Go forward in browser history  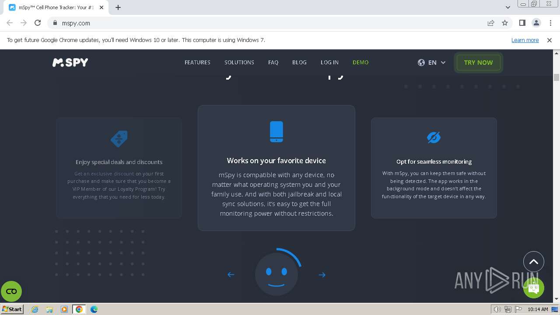(x=24, y=23)
